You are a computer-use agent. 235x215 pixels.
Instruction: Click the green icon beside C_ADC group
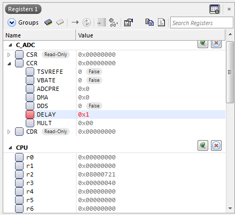click(x=203, y=43)
